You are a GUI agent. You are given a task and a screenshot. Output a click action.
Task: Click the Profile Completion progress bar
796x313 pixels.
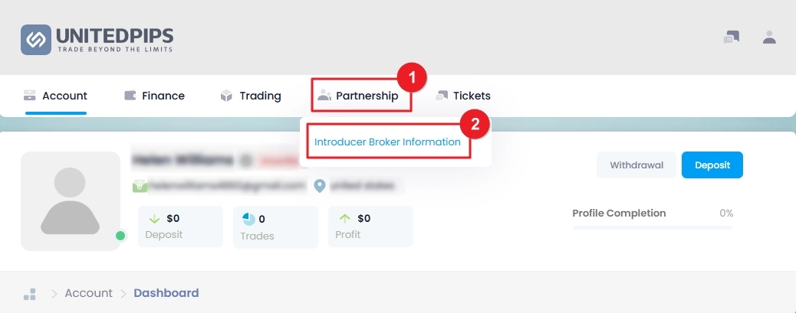653,228
